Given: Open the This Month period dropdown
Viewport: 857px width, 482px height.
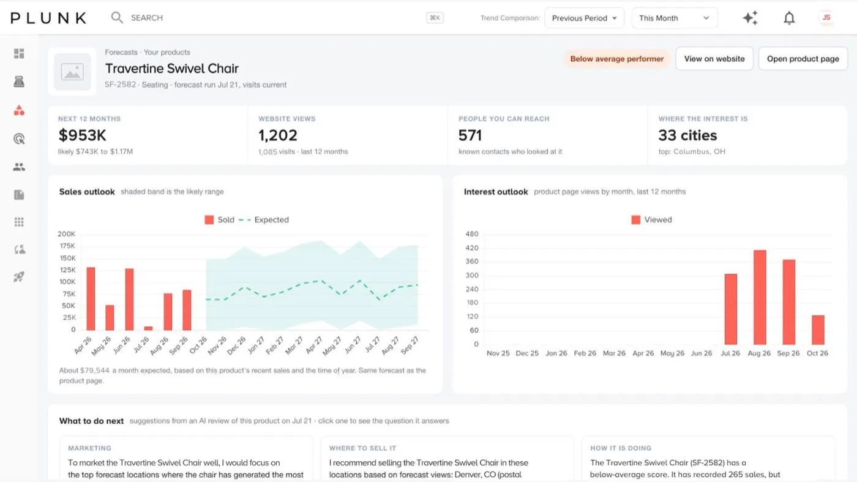Looking at the screenshot, I should click(x=675, y=18).
